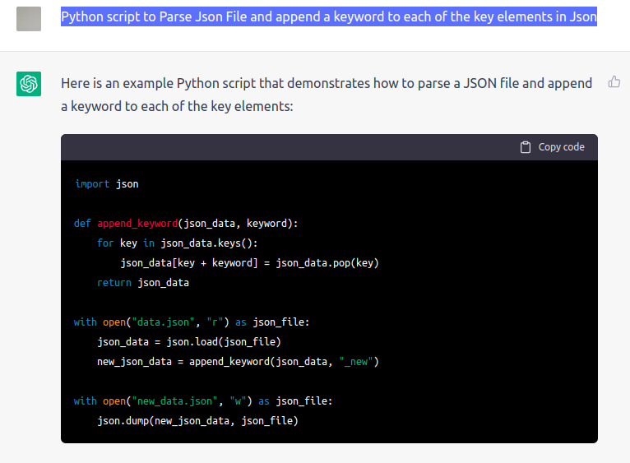This screenshot has width=630, height=463.
Task: Click the thumbs up feedback icon
Action: (614, 82)
